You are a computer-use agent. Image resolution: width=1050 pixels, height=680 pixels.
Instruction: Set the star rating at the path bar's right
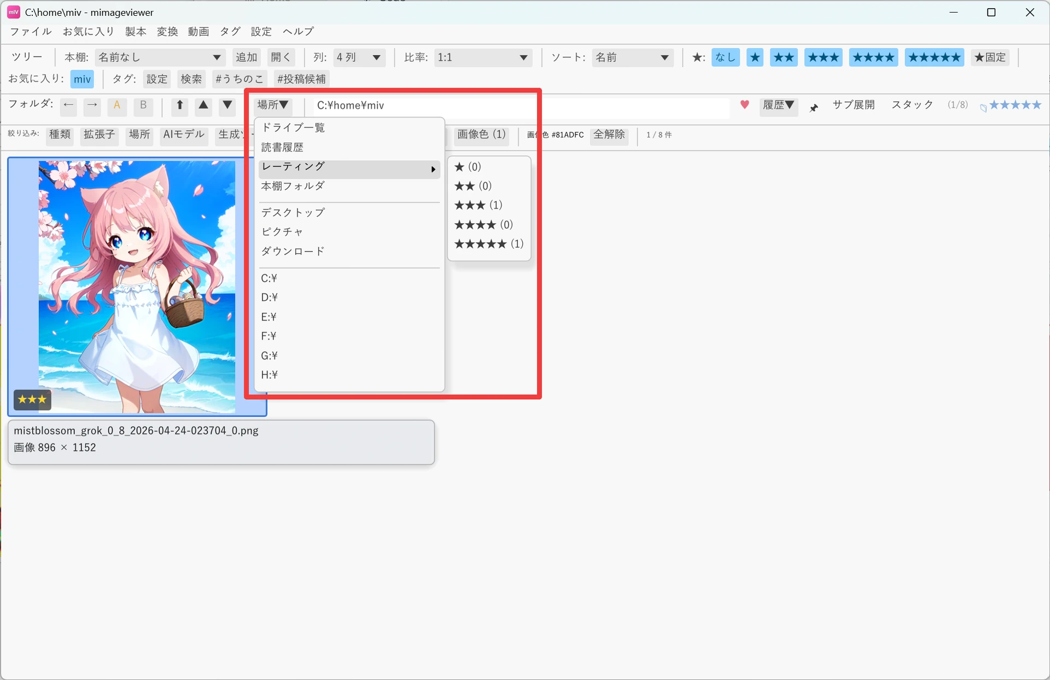pos(1015,105)
